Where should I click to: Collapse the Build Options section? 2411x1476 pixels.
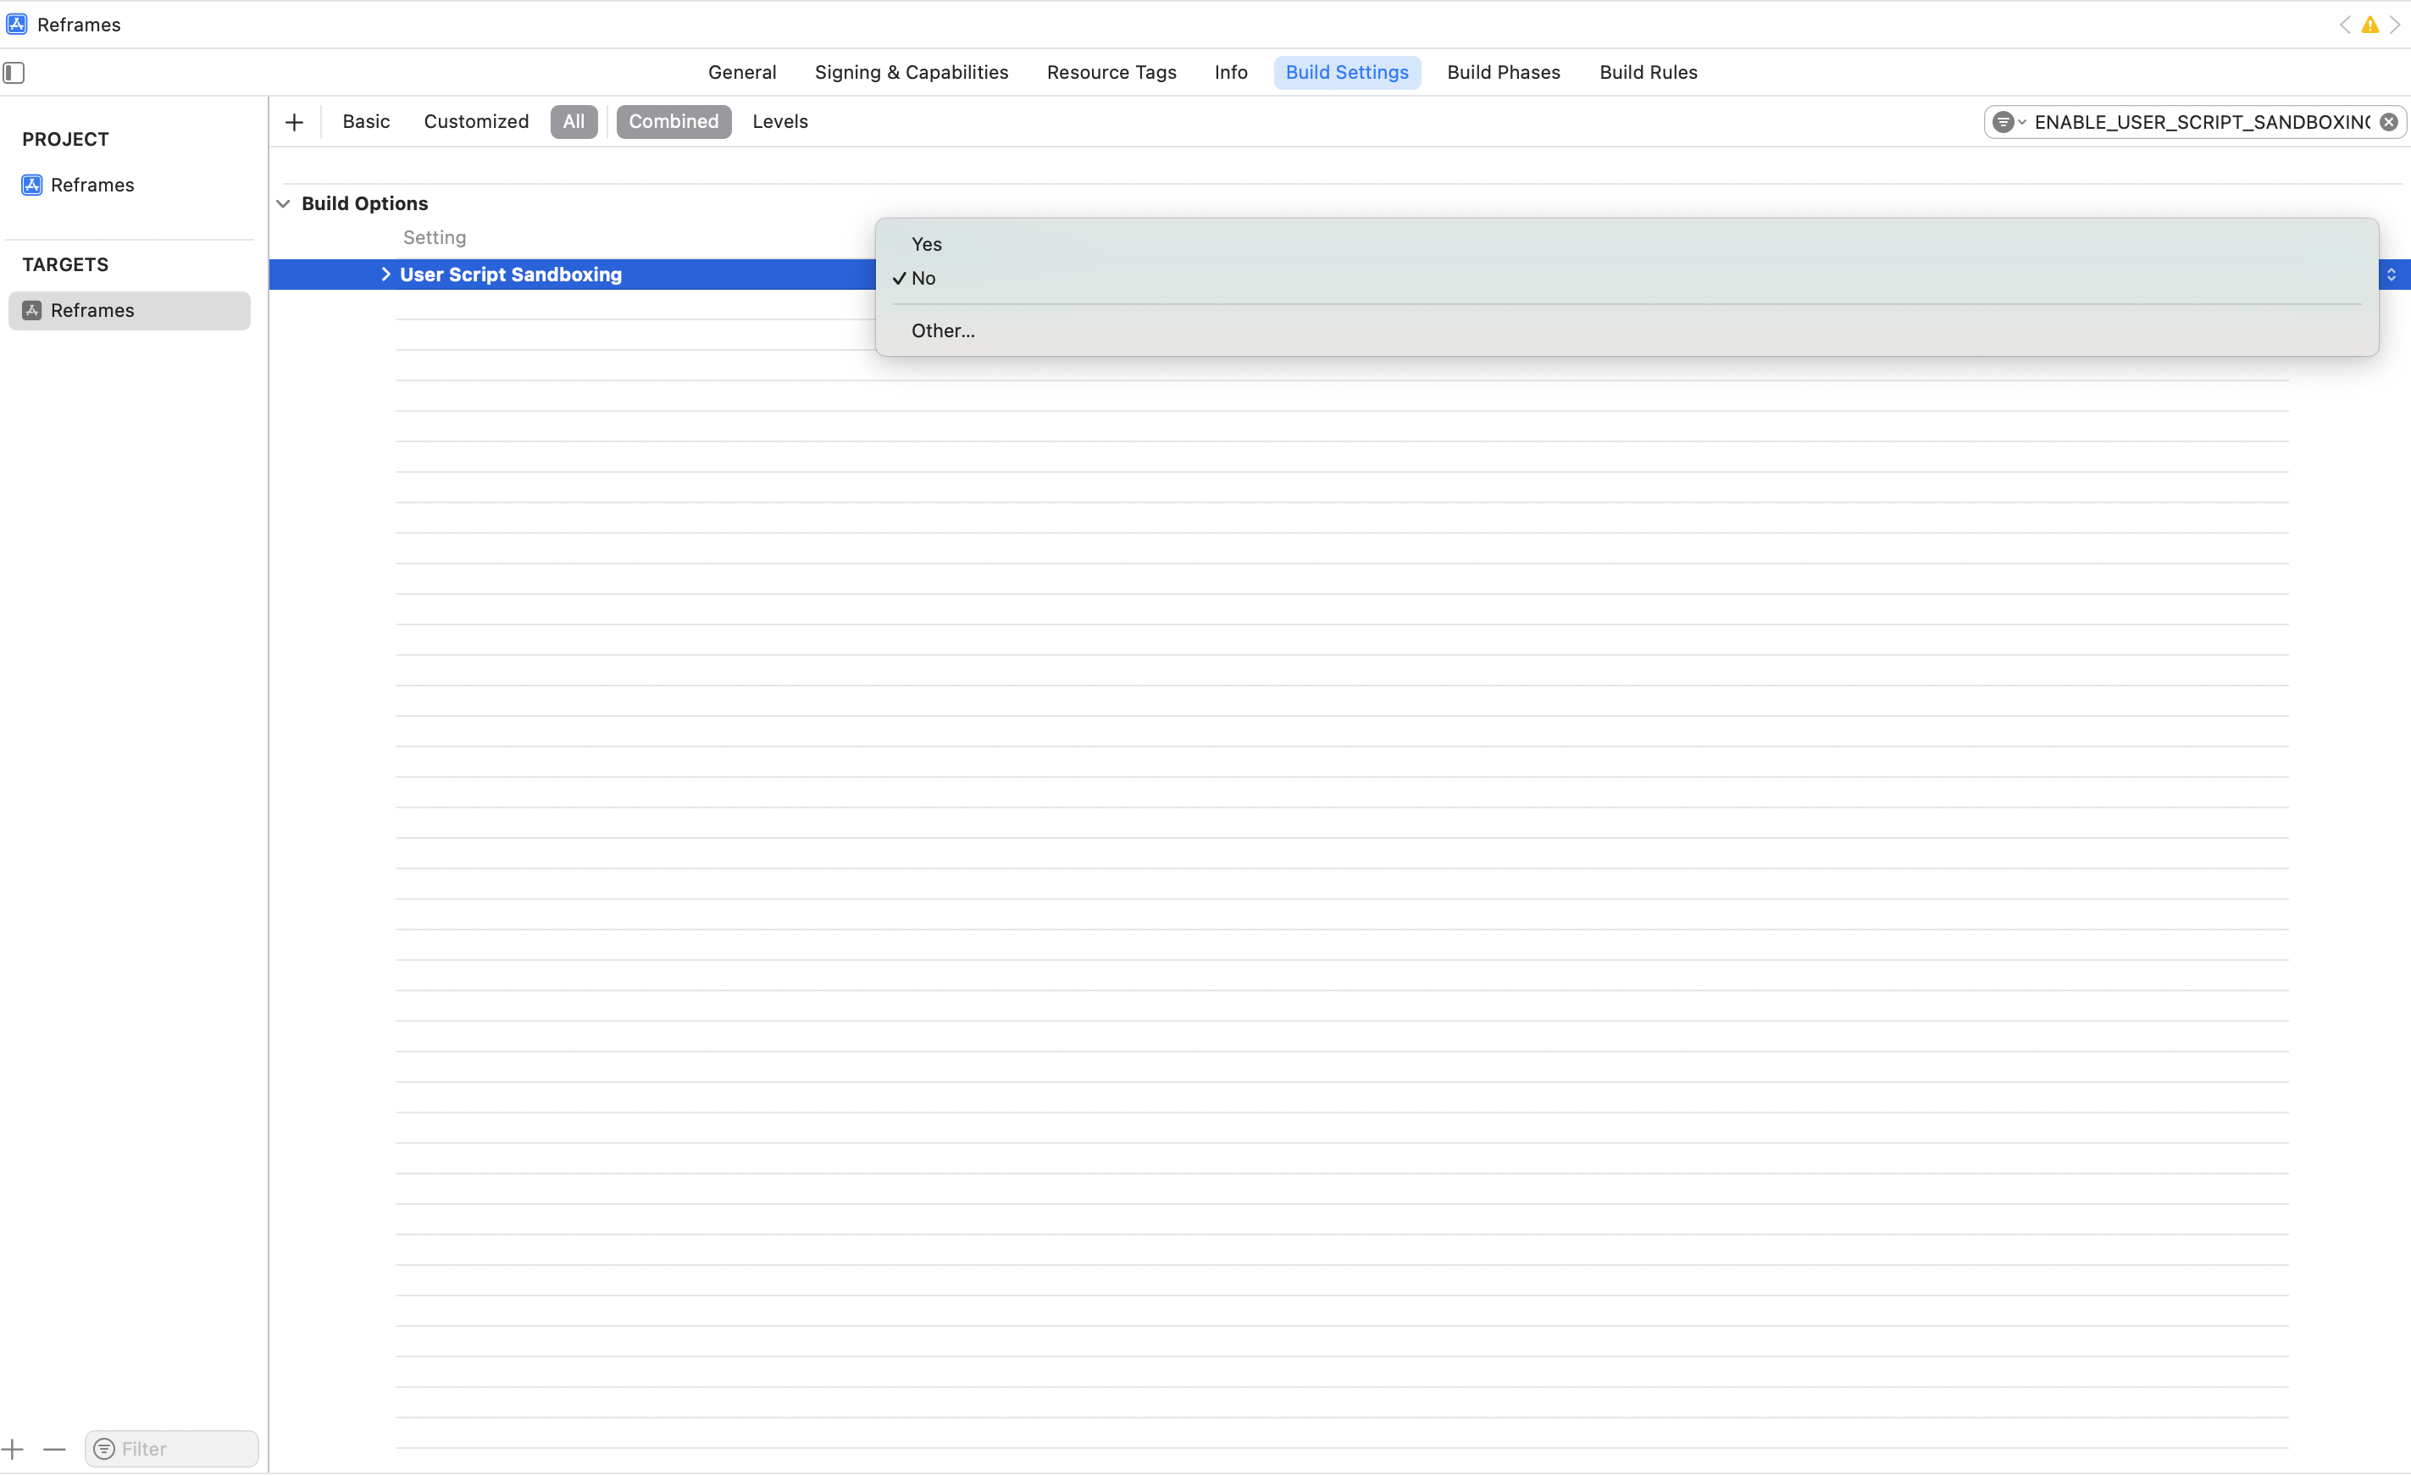click(x=284, y=203)
